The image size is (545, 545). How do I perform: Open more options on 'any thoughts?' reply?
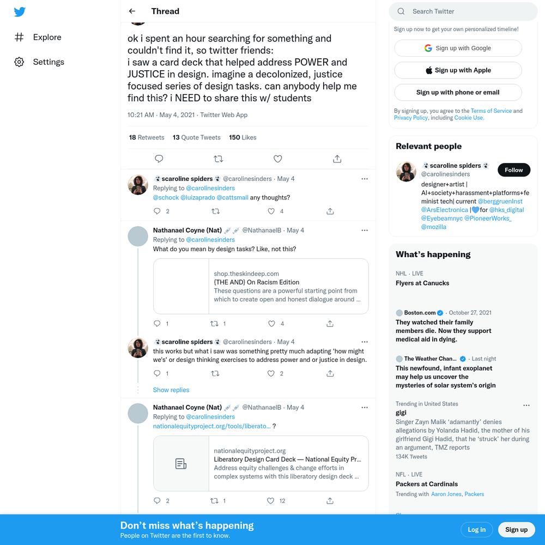[364, 179]
